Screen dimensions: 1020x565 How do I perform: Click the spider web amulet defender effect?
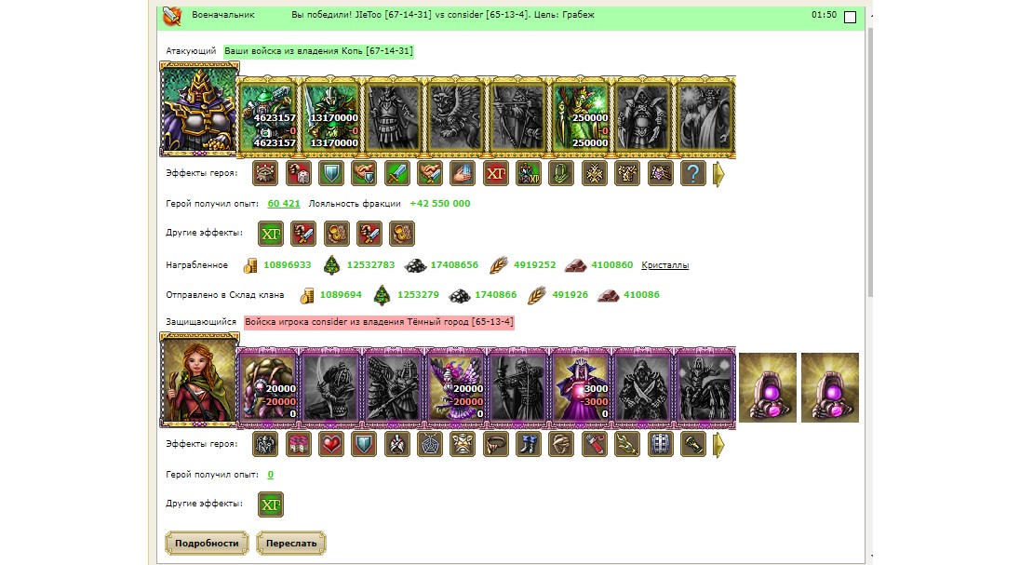(429, 445)
